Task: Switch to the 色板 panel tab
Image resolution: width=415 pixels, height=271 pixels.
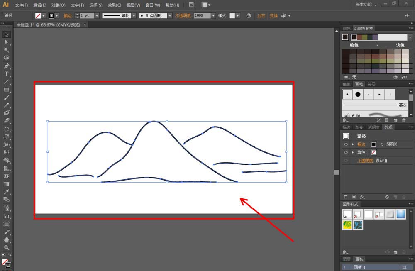Action: tap(347, 84)
